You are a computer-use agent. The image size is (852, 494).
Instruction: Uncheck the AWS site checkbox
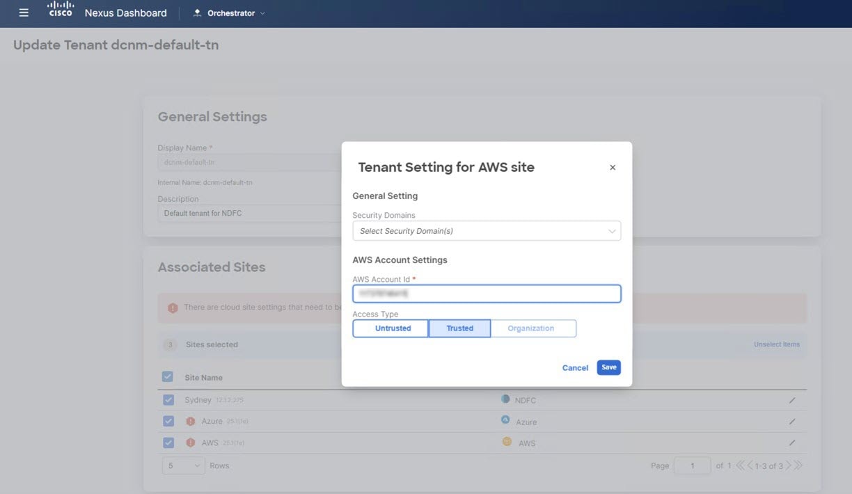tap(168, 443)
